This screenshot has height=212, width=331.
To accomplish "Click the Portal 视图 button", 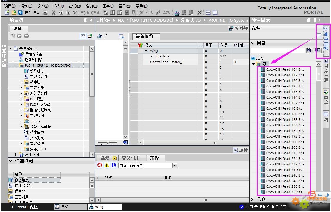I will (25, 207).
